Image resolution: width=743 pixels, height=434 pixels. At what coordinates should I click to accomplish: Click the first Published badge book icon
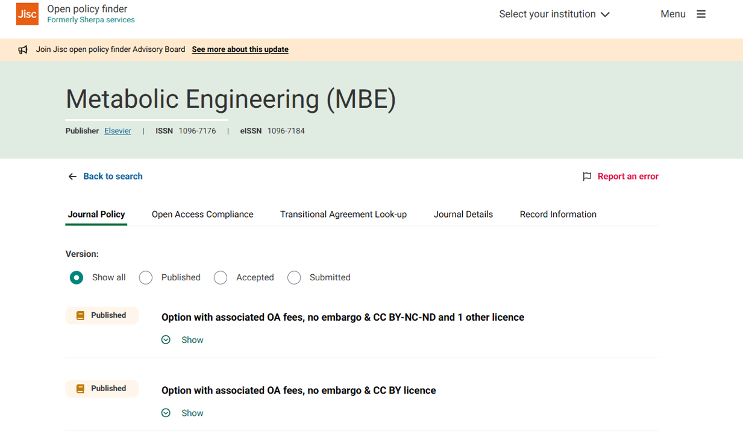(80, 315)
